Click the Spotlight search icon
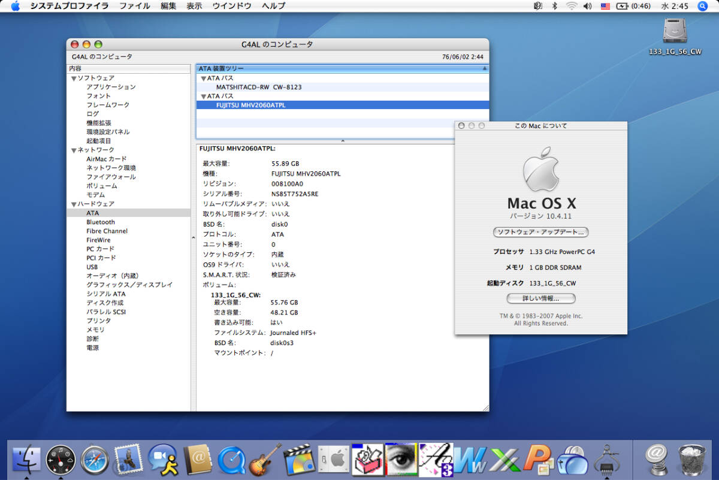This screenshot has width=719, height=480. pos(702,6)
